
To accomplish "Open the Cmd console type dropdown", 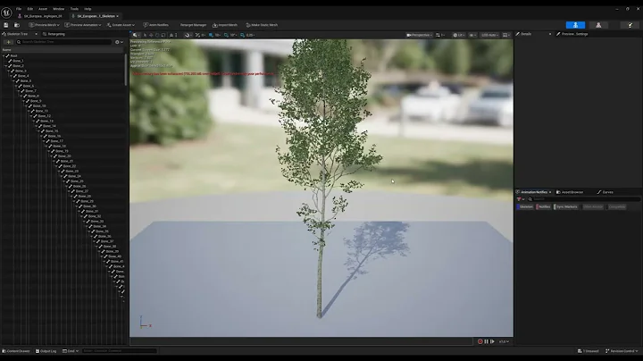I will pyautogui.click(x=71, y=351).
